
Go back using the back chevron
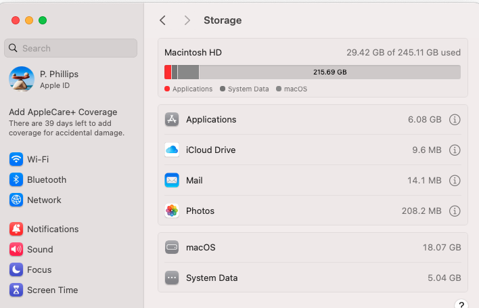click(x=162, y=20)
